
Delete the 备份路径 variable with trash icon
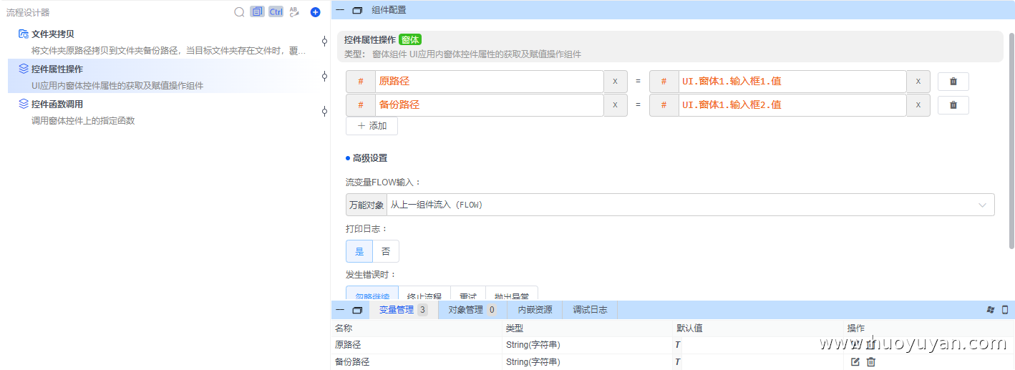click(871, 362)
